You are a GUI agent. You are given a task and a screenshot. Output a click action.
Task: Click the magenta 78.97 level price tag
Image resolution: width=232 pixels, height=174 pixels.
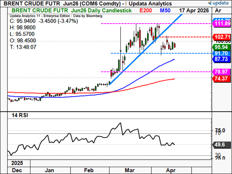click(x=221, y=72)
